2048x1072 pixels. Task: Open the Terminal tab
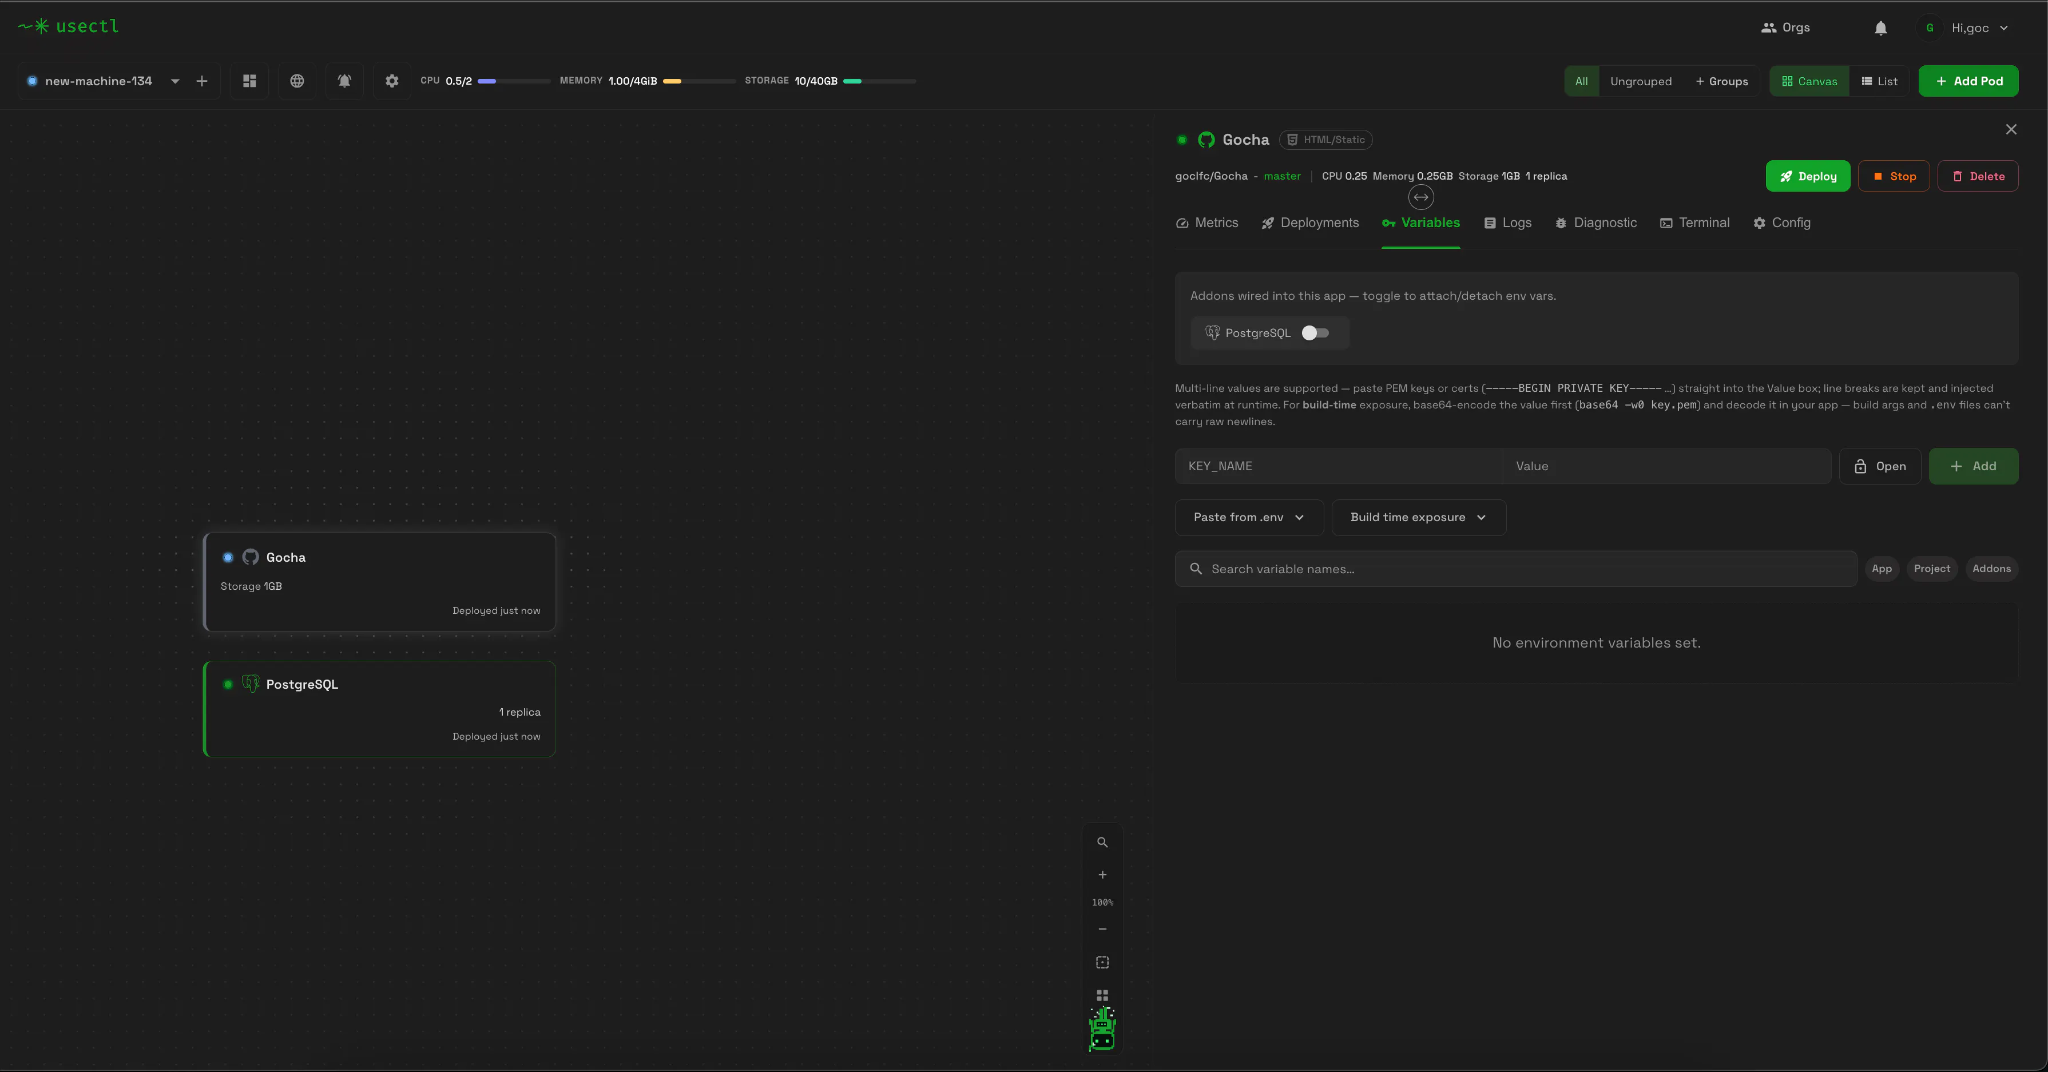[x=1695, y=224]
